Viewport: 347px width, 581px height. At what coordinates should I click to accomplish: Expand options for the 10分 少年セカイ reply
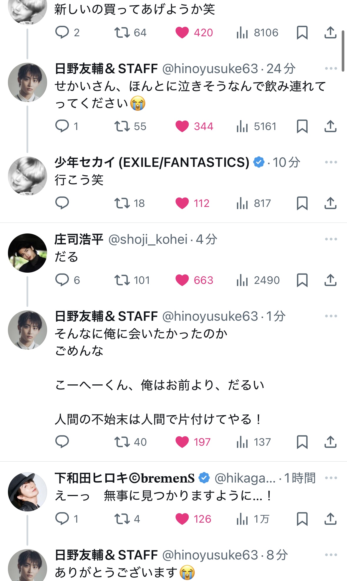tap(331, 162)
